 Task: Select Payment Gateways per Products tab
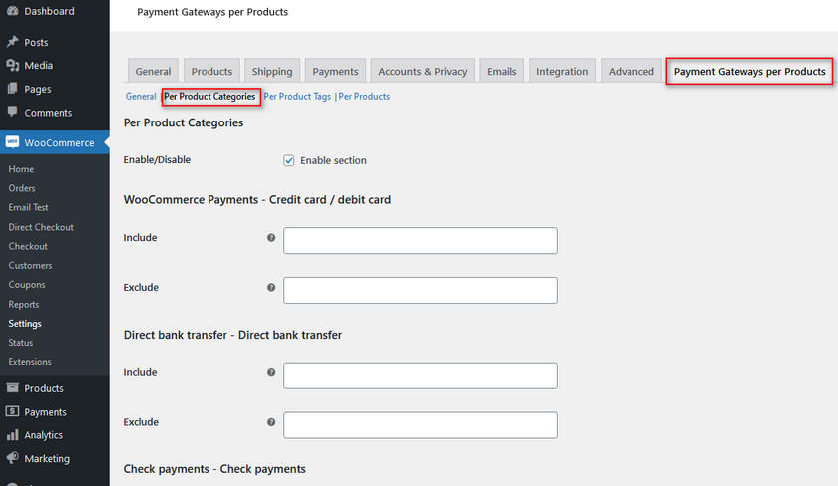pyautogui.click(x=750, y=71)
